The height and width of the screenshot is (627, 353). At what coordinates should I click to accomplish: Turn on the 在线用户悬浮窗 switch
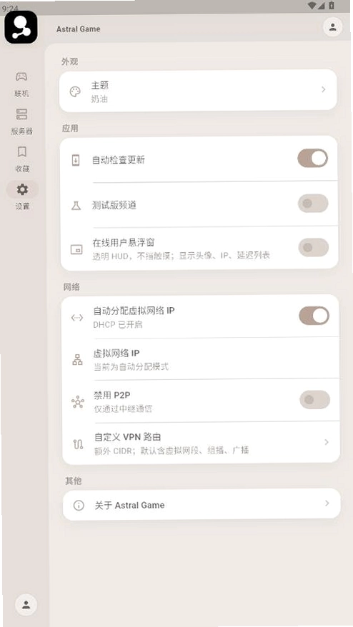point(314,248)
